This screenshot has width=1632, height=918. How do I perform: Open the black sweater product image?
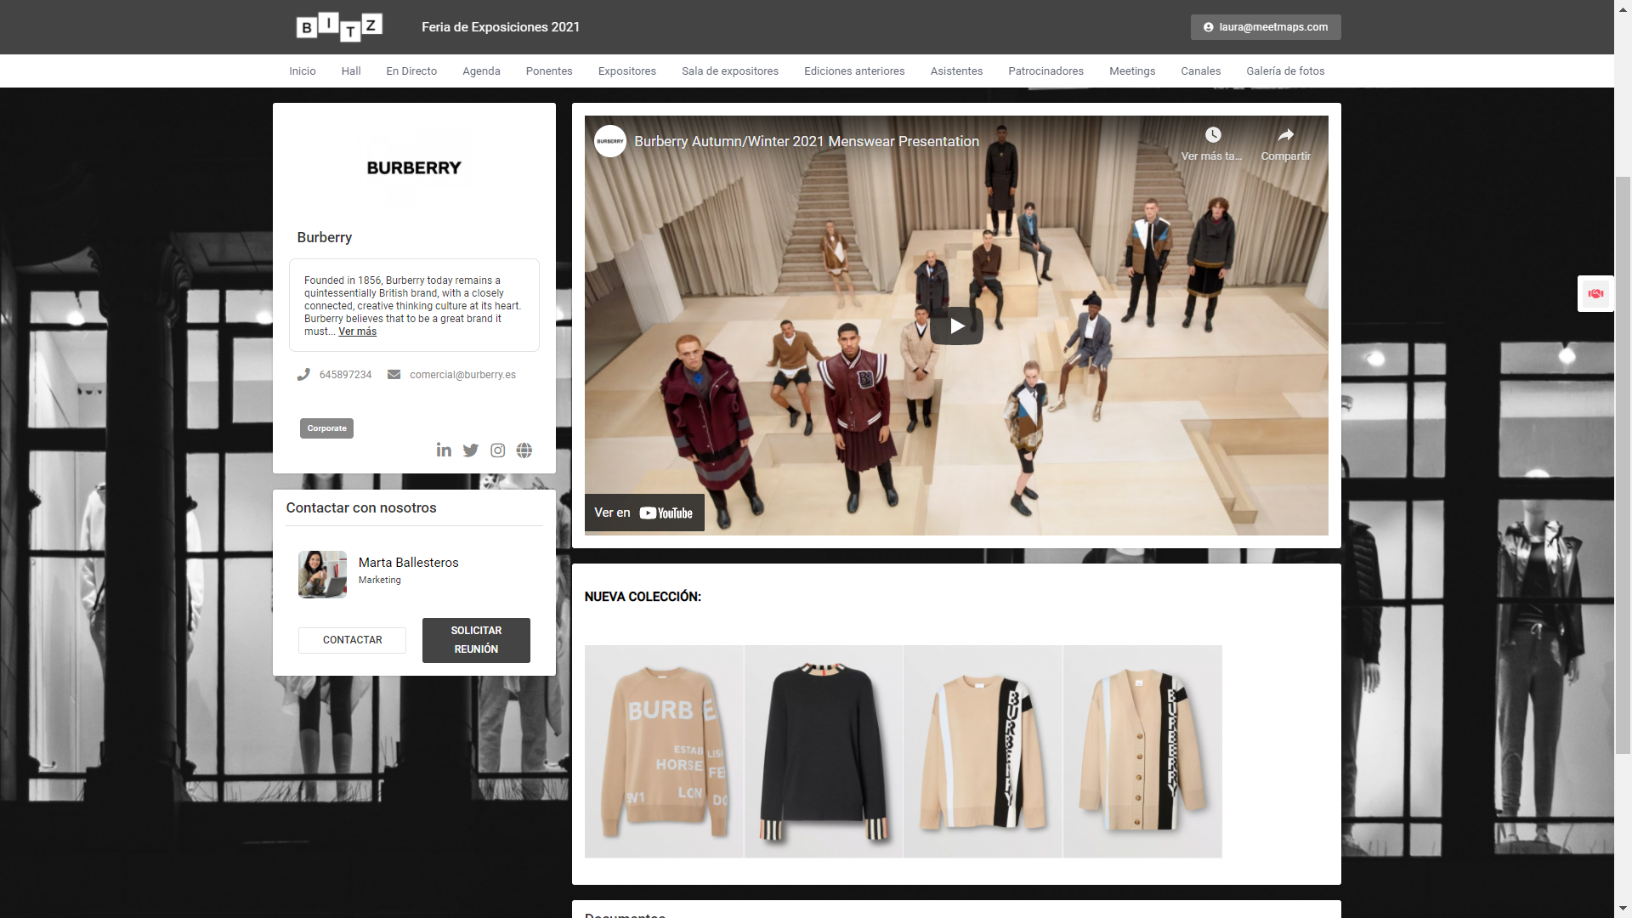pos(824,751)
